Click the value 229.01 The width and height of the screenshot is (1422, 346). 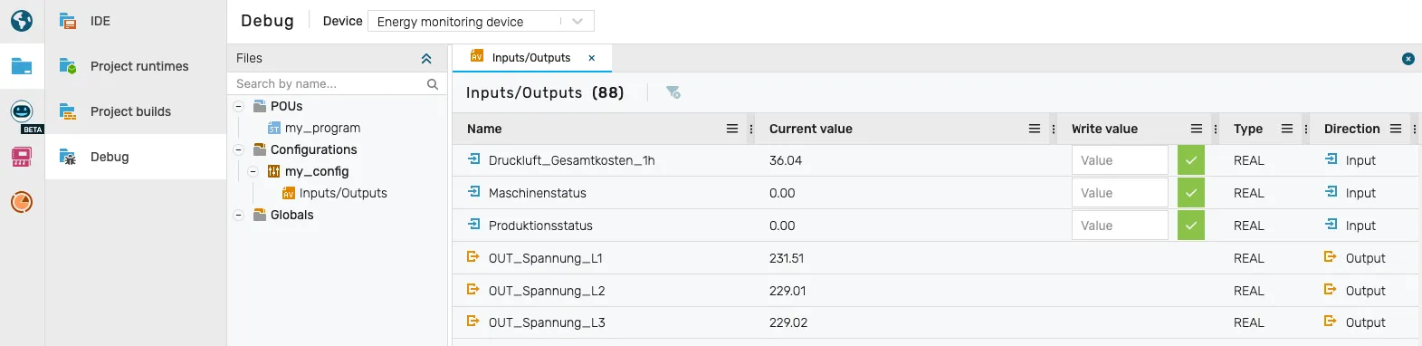(787, 291)
